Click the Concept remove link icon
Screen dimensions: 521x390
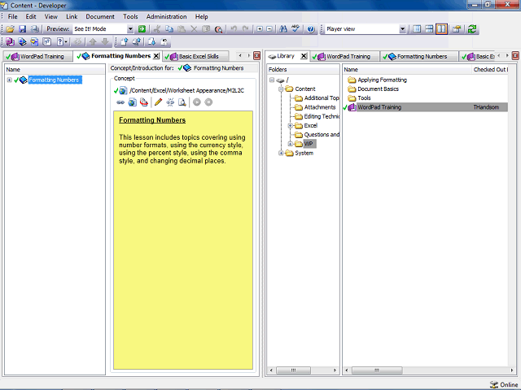(x=170, y=102)
